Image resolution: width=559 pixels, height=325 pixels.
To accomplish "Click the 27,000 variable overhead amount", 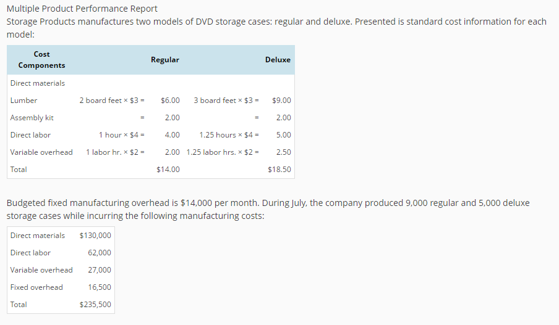I will [x=100, y=270].
